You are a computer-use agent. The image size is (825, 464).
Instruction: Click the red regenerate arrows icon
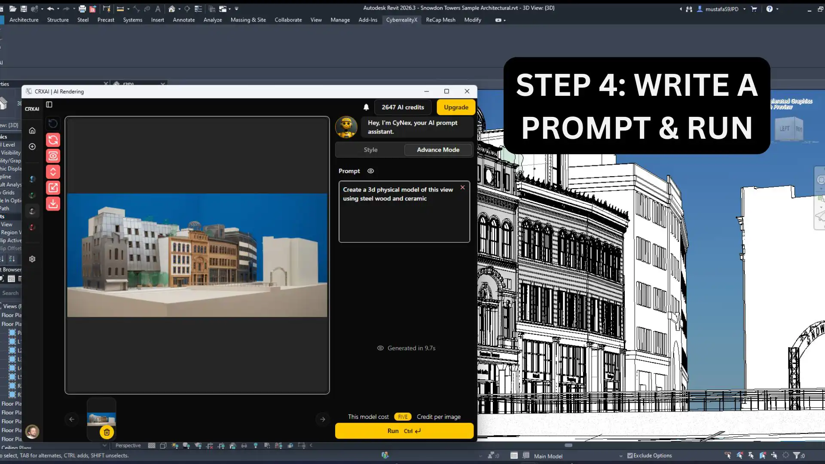(53, 140)
